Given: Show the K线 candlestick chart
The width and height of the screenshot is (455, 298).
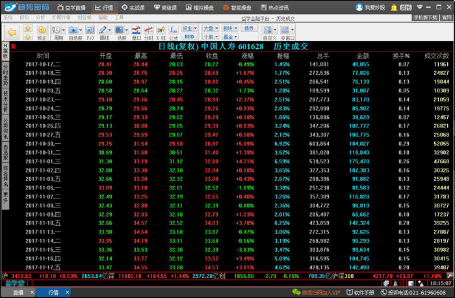Looking at the screenshot, I should 161,31.
